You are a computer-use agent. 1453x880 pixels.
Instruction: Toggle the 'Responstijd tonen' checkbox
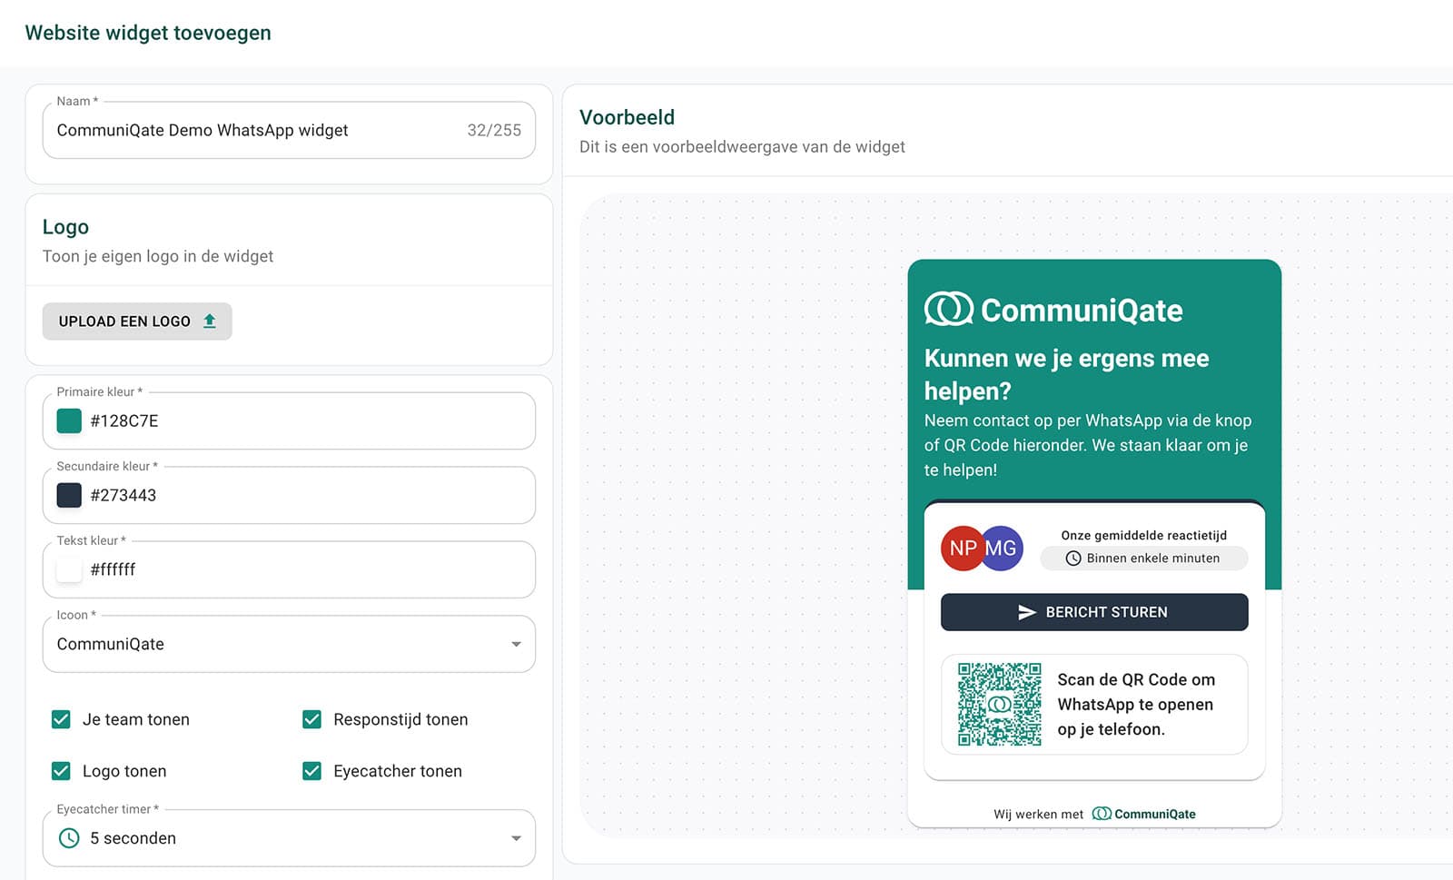(x=311, y=719)
